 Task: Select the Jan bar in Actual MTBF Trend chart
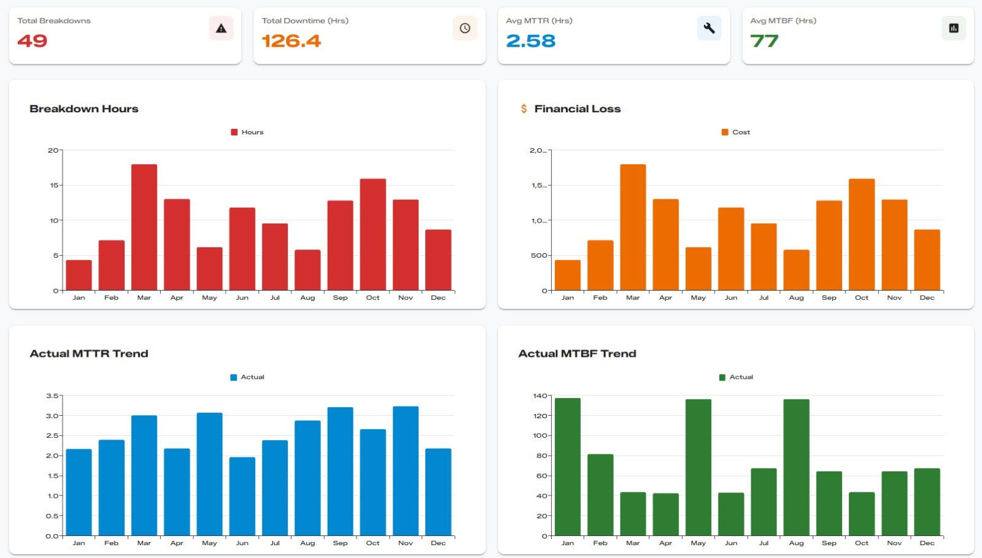pyautogui.click(x=568, y=467)
